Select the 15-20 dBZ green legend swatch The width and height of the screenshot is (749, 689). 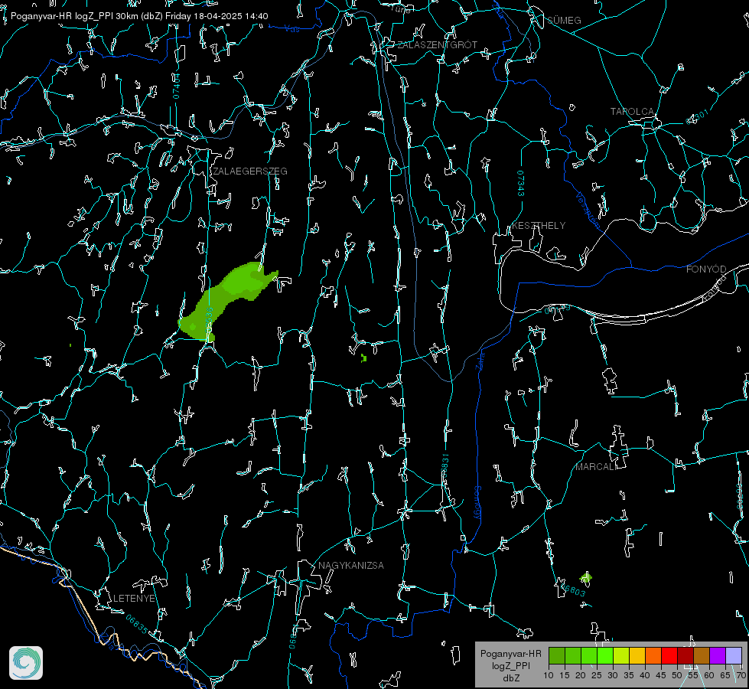[x=573, y=655]
